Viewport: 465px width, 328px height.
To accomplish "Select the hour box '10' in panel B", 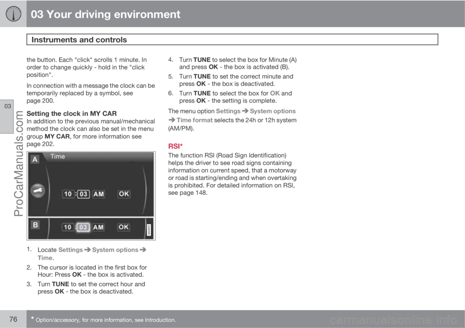I will (x=68, y=227).
